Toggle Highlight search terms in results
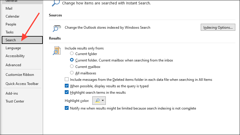 (67, 93)
